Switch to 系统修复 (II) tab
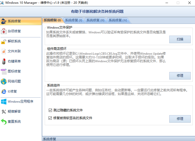The image size is (195, 141). (x=73, y=20)
